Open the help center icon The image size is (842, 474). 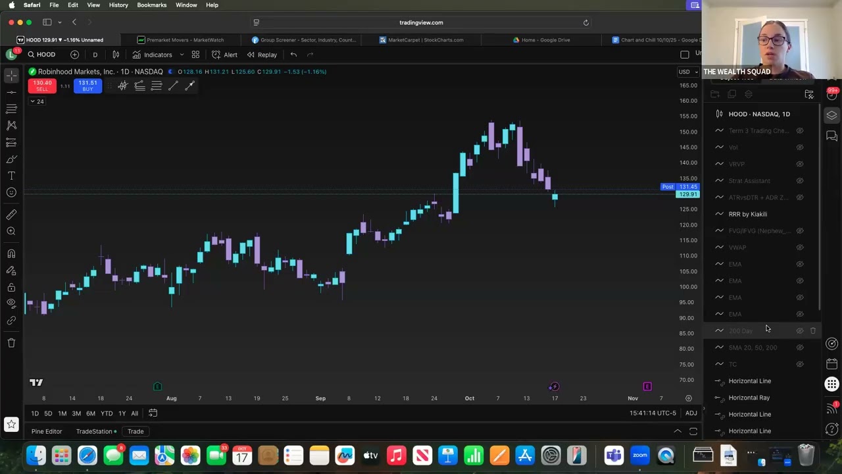pos(832,429)
